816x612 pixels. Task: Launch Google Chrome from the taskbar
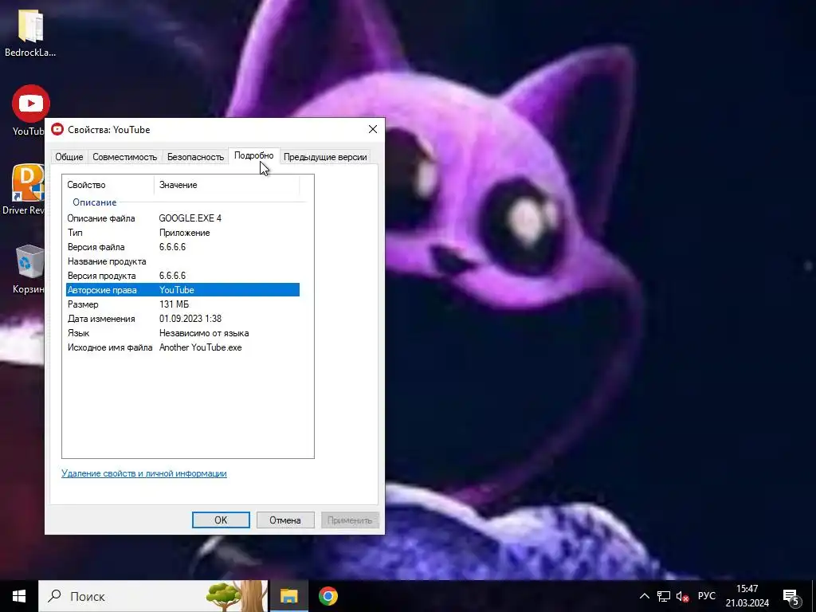pos(328,596)
